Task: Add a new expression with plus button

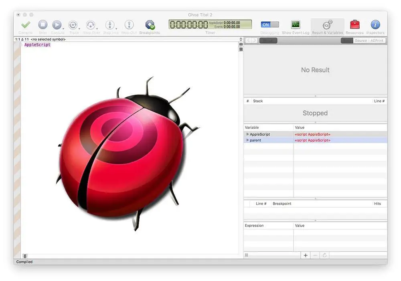Action: [x=305, y=255]
